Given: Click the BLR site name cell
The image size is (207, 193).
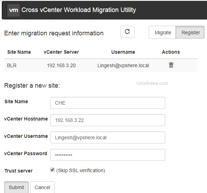Looking at the screenshot, I should tap(12, 65).
